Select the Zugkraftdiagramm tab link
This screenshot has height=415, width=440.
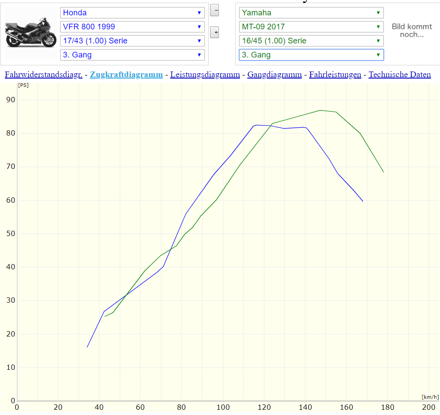(x=126, y=75)
